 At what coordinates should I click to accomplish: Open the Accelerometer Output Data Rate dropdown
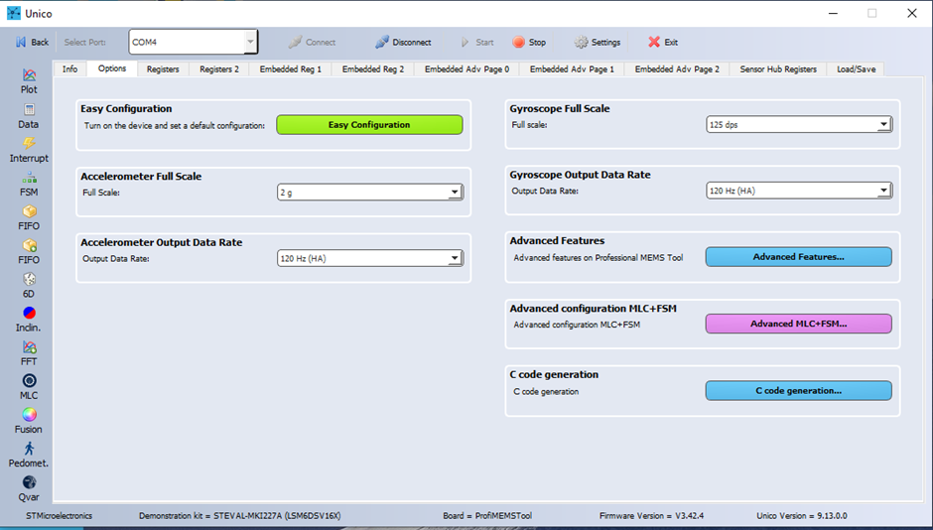(x=370, y=258)
